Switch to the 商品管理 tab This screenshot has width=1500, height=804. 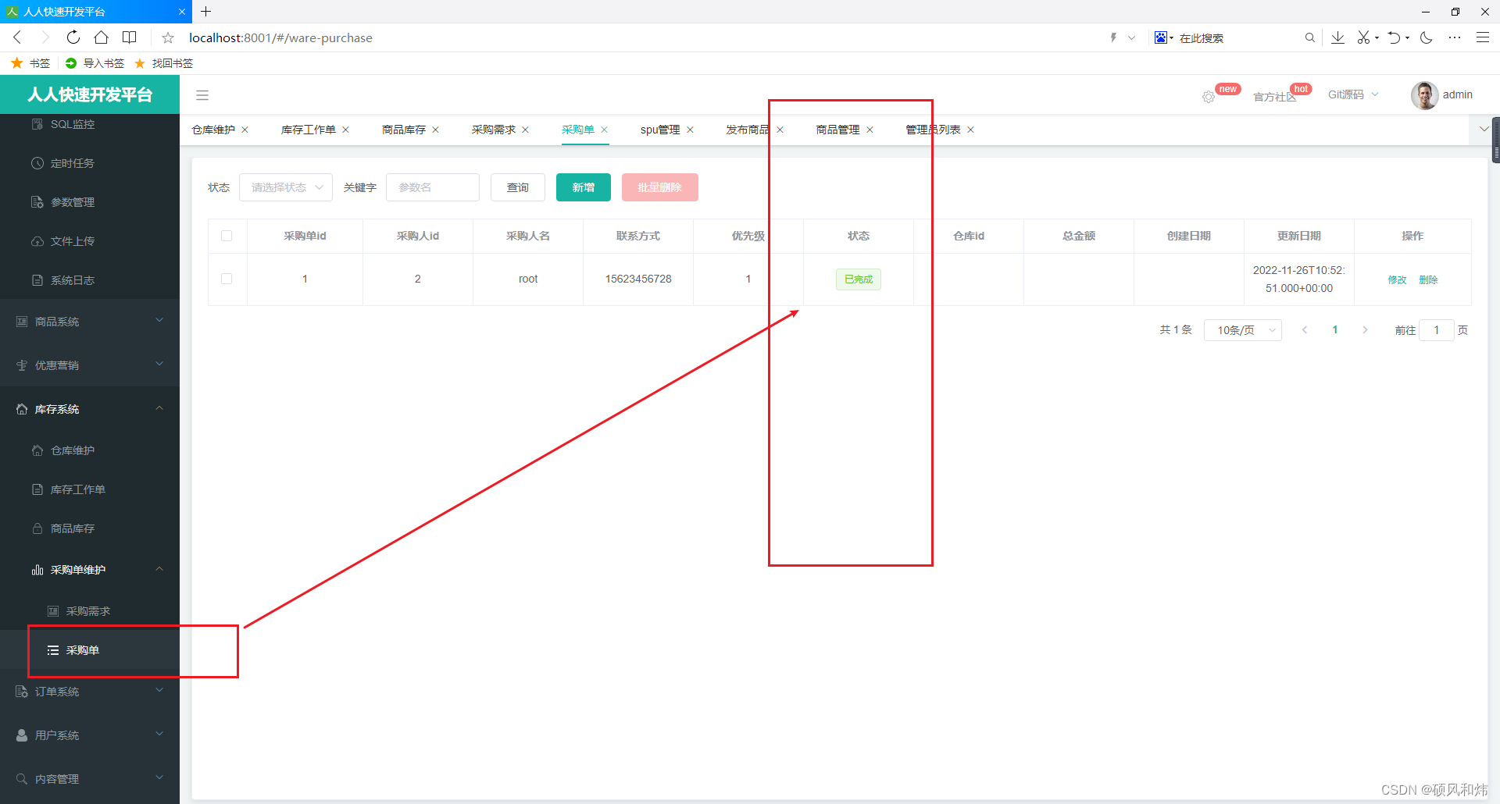(838, 130)
